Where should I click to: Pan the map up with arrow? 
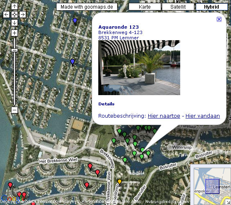pyautogui.click(x=14, y=6)
